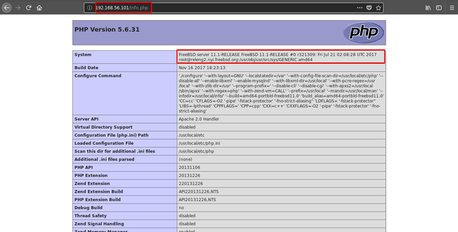
Task: Select the Apache 2.0 Handler value
Action: (199, 119)
